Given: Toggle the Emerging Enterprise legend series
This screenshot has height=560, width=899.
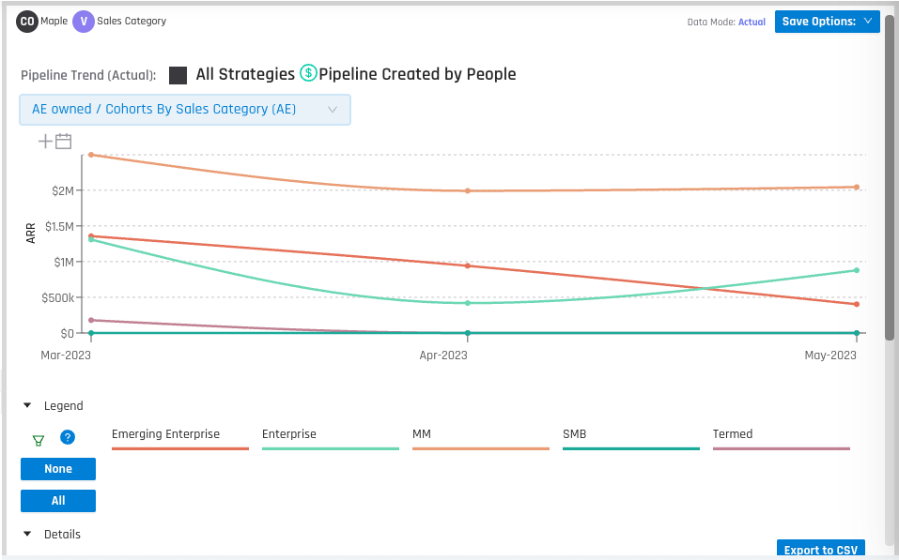Looking at the screenshot, I should [x=179, y=440].
